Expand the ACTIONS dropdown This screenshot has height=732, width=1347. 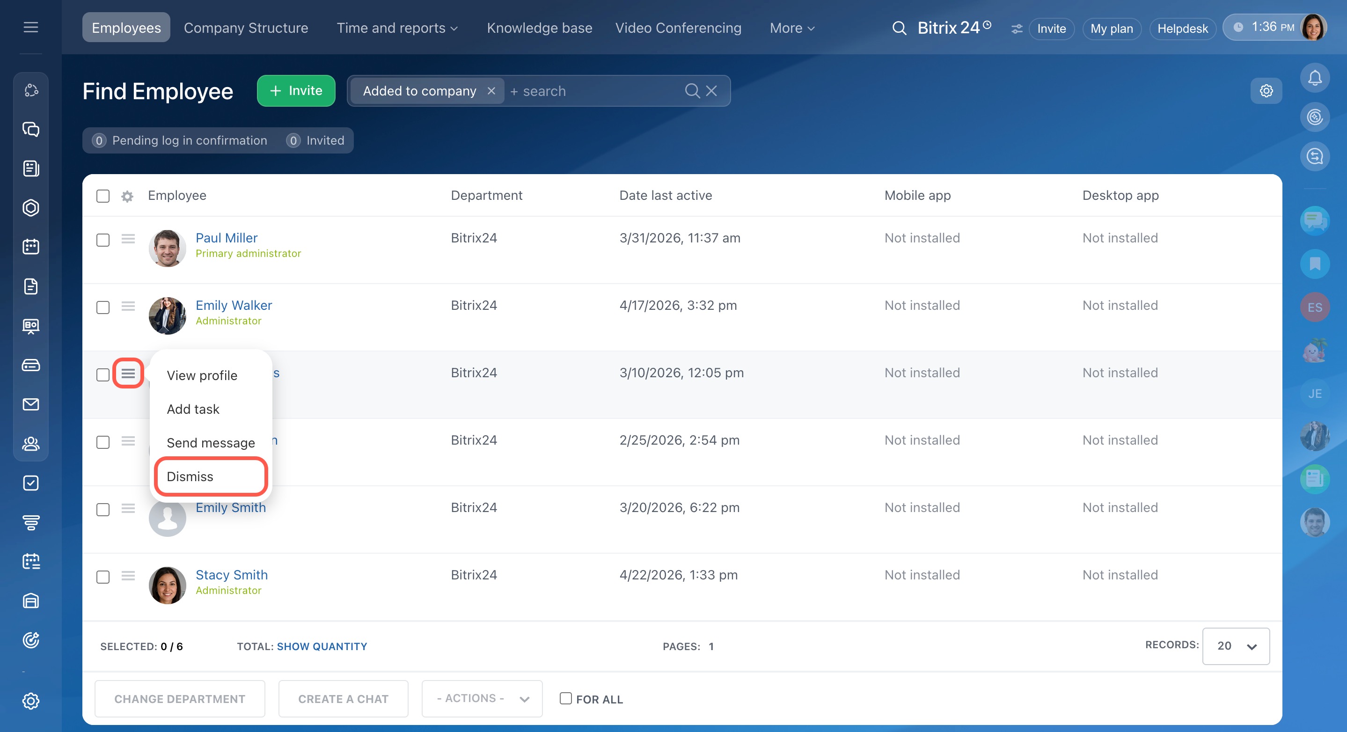pyautogui.click(x=482, y=698)
